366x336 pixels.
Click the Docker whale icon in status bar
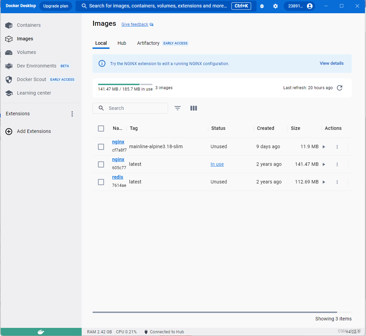[x=41, y=332]
